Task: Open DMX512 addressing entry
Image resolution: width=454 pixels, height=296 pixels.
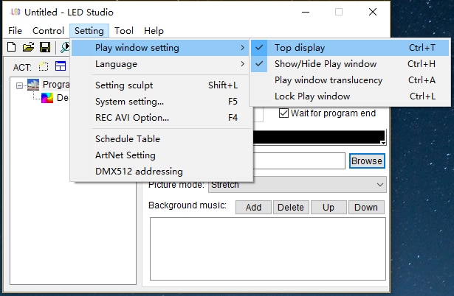Action: pos(160,172)
